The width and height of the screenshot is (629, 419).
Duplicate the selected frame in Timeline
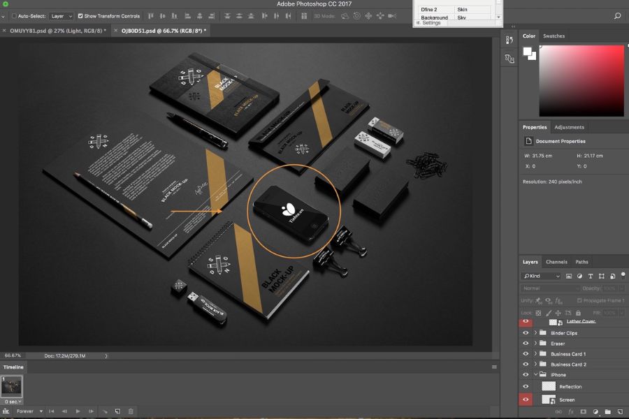(x=117, y=411)
